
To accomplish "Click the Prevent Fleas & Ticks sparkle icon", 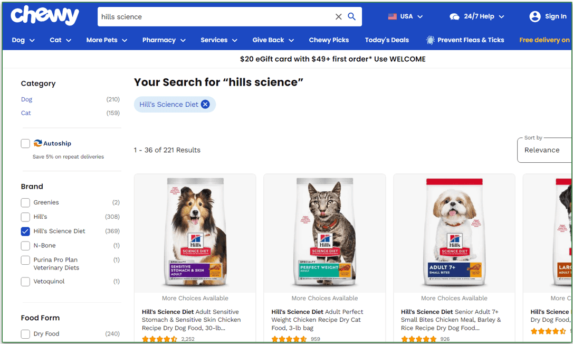I will (430, 40).
